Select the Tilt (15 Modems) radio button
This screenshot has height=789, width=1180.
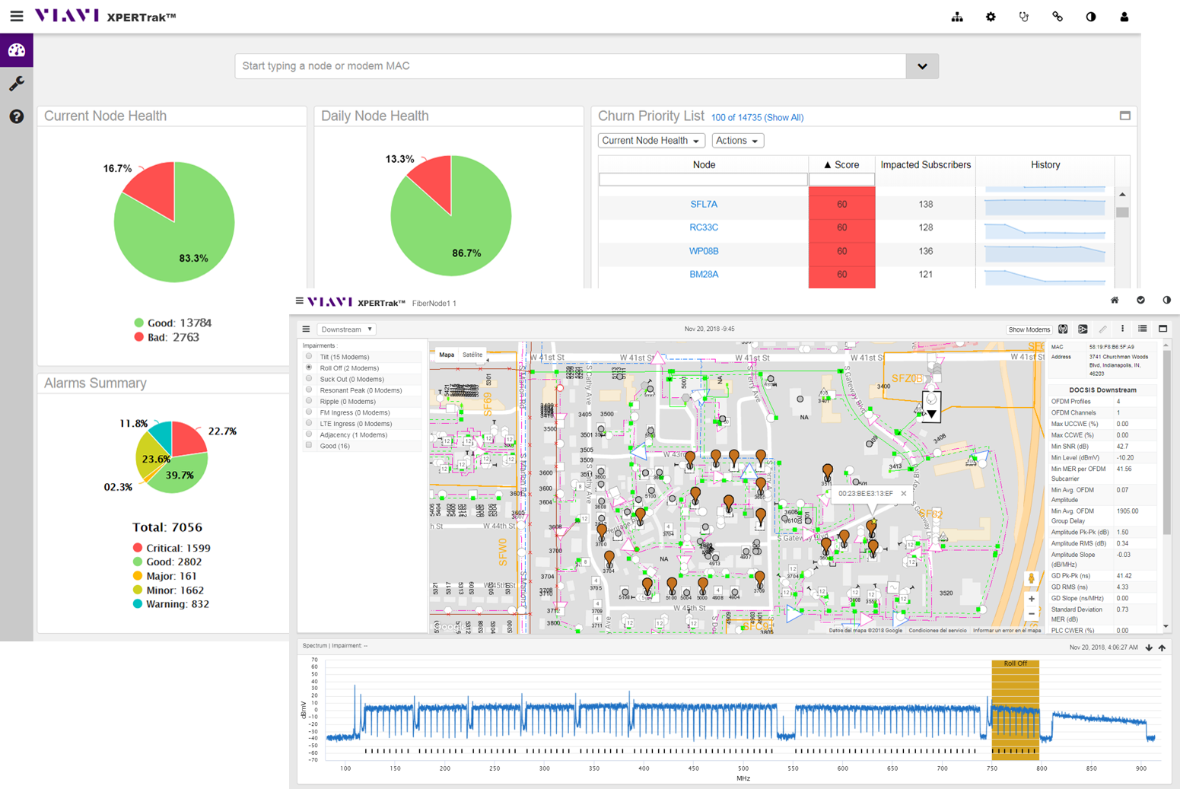pos(309,356)
